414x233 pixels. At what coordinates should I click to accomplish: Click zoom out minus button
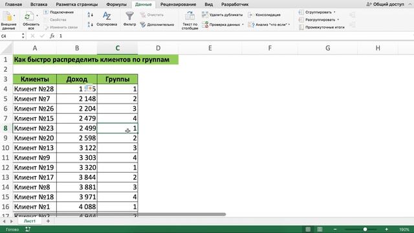[x=335, y=229]
